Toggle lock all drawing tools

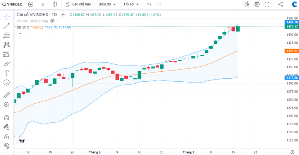pyautogui.click(x=7, y=136)
